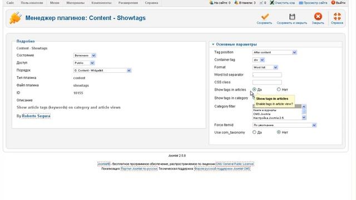Click users in panel (В панели) icon
356x200 pixels.
click(x=236, y=3)
